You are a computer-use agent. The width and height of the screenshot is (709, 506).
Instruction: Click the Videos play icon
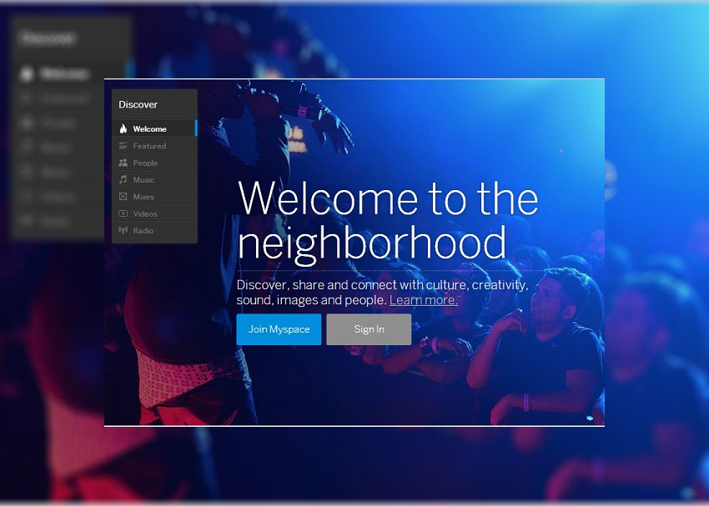(123, 213)
